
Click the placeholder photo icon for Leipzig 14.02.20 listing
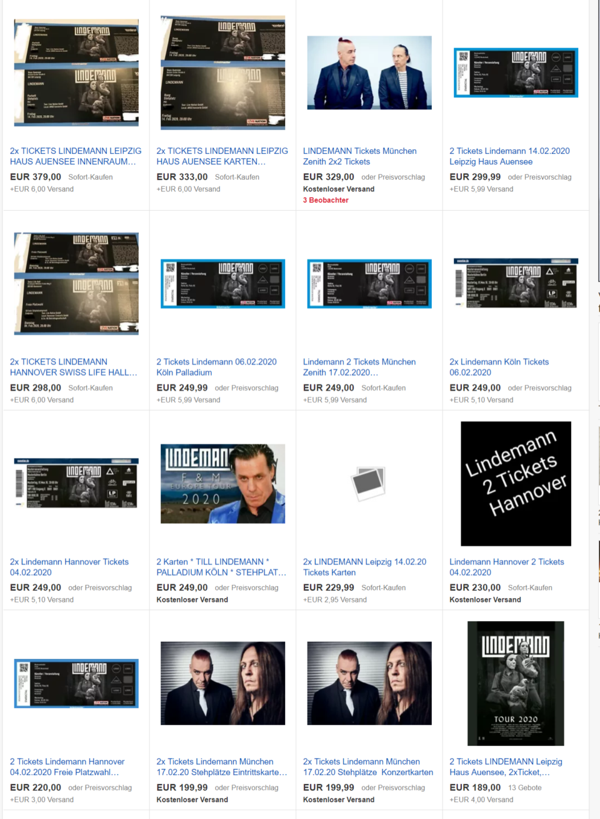click(368, 483)
